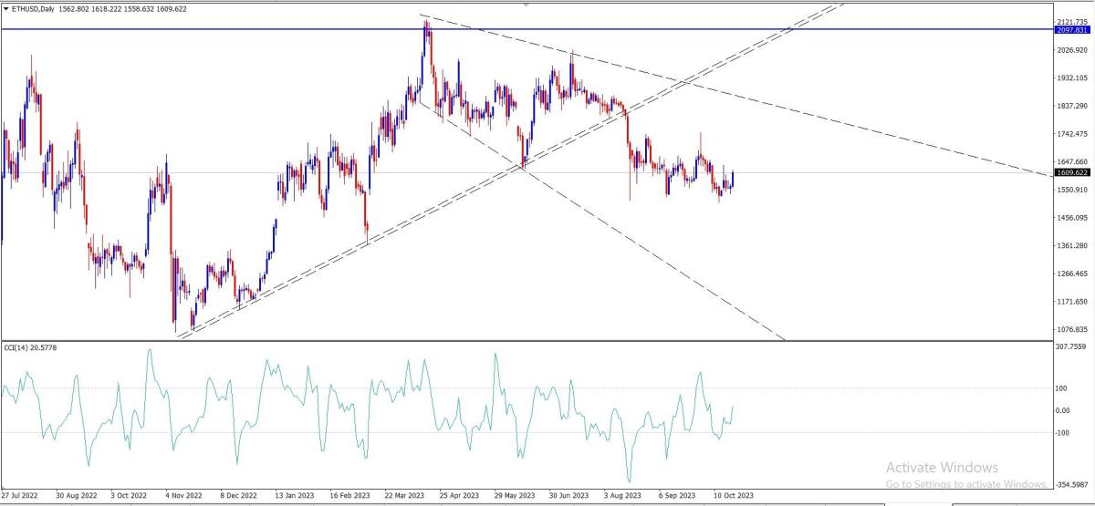Select the 2097.831 horizontal line price label
Viewport: 1095px width, 506px height.
click(1071, 30)
